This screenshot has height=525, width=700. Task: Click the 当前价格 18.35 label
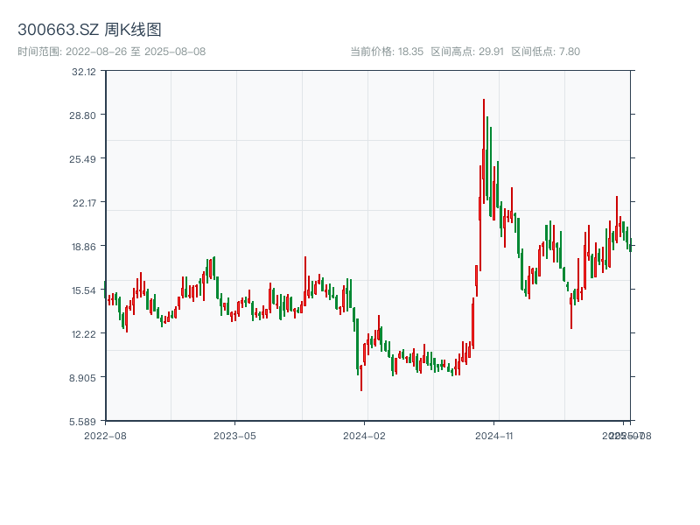tap(387, 52)
